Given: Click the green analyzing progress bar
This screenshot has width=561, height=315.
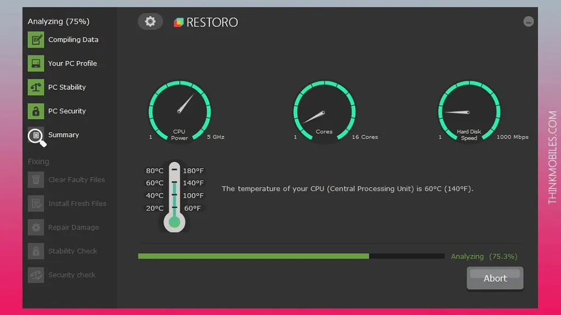Looking at the screenshot, I should click(x=291, y=256).
